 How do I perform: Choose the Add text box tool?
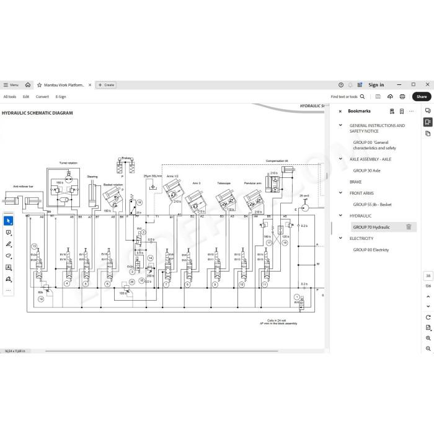8,267
